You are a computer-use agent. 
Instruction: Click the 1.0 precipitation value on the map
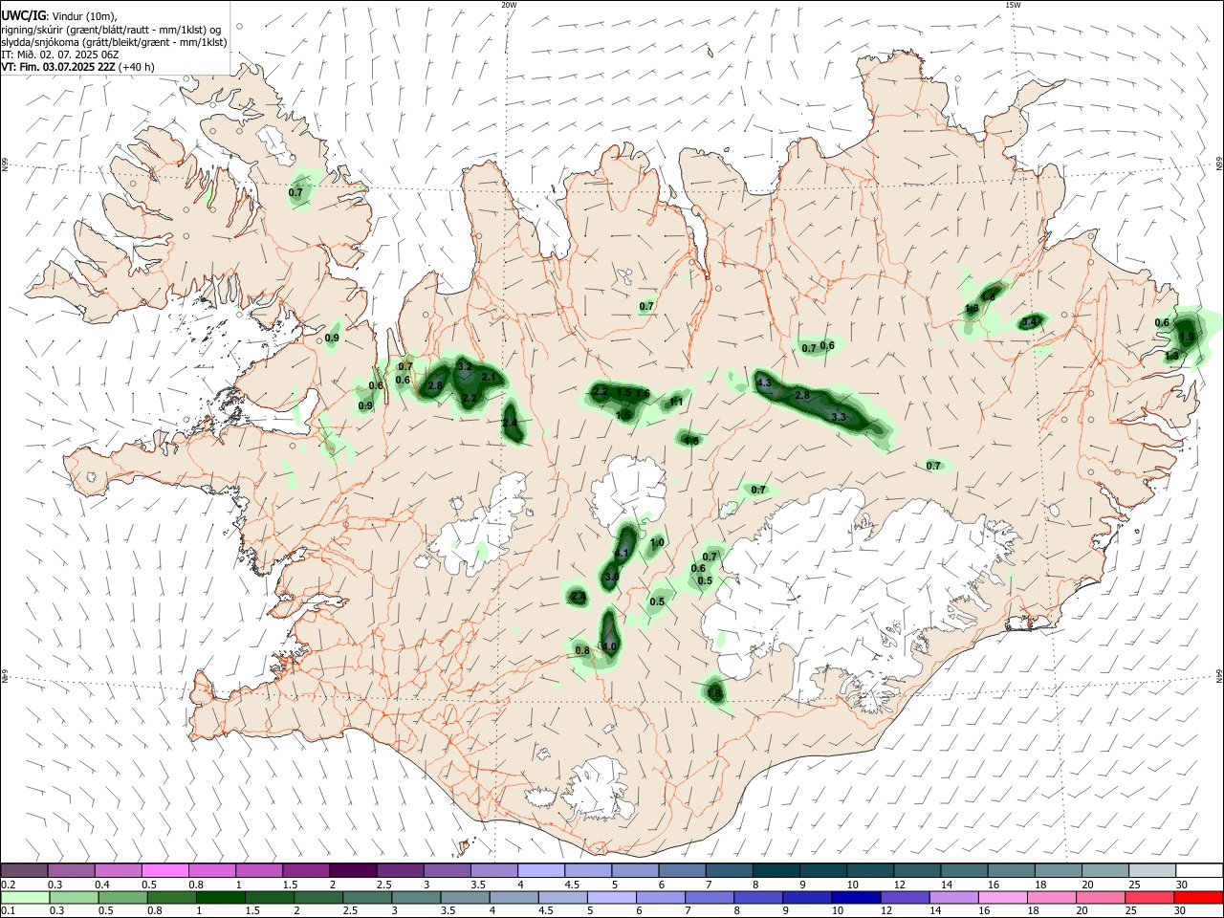click(x=657, y=542)
